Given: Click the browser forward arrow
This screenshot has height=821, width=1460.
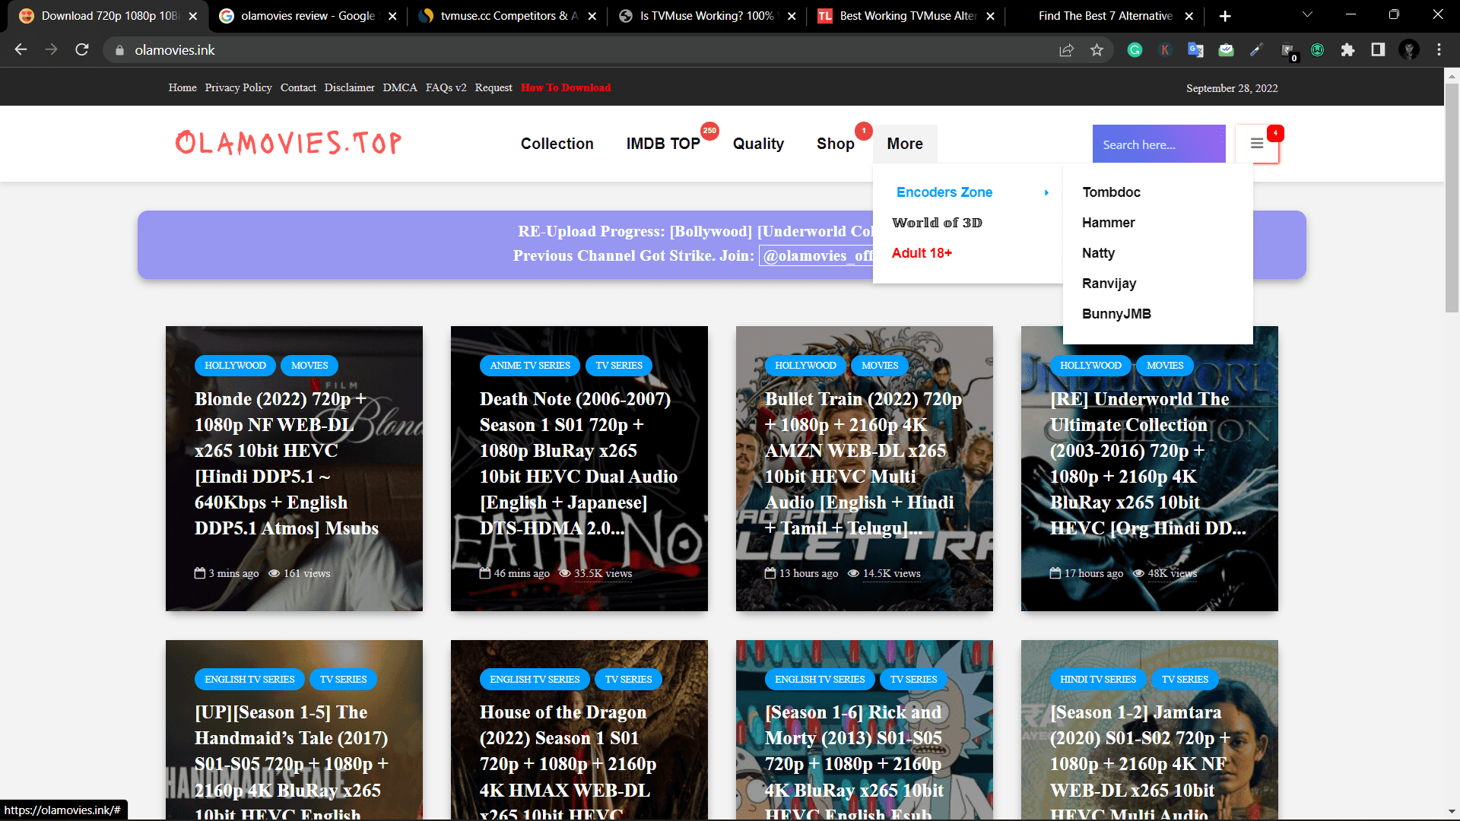Looking at the screenshot, I should point(51,49).
